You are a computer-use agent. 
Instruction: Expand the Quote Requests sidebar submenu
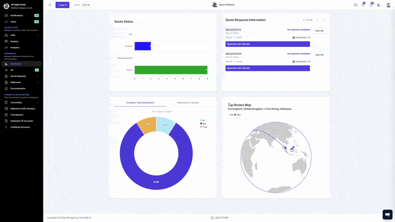tap(37, 76)
